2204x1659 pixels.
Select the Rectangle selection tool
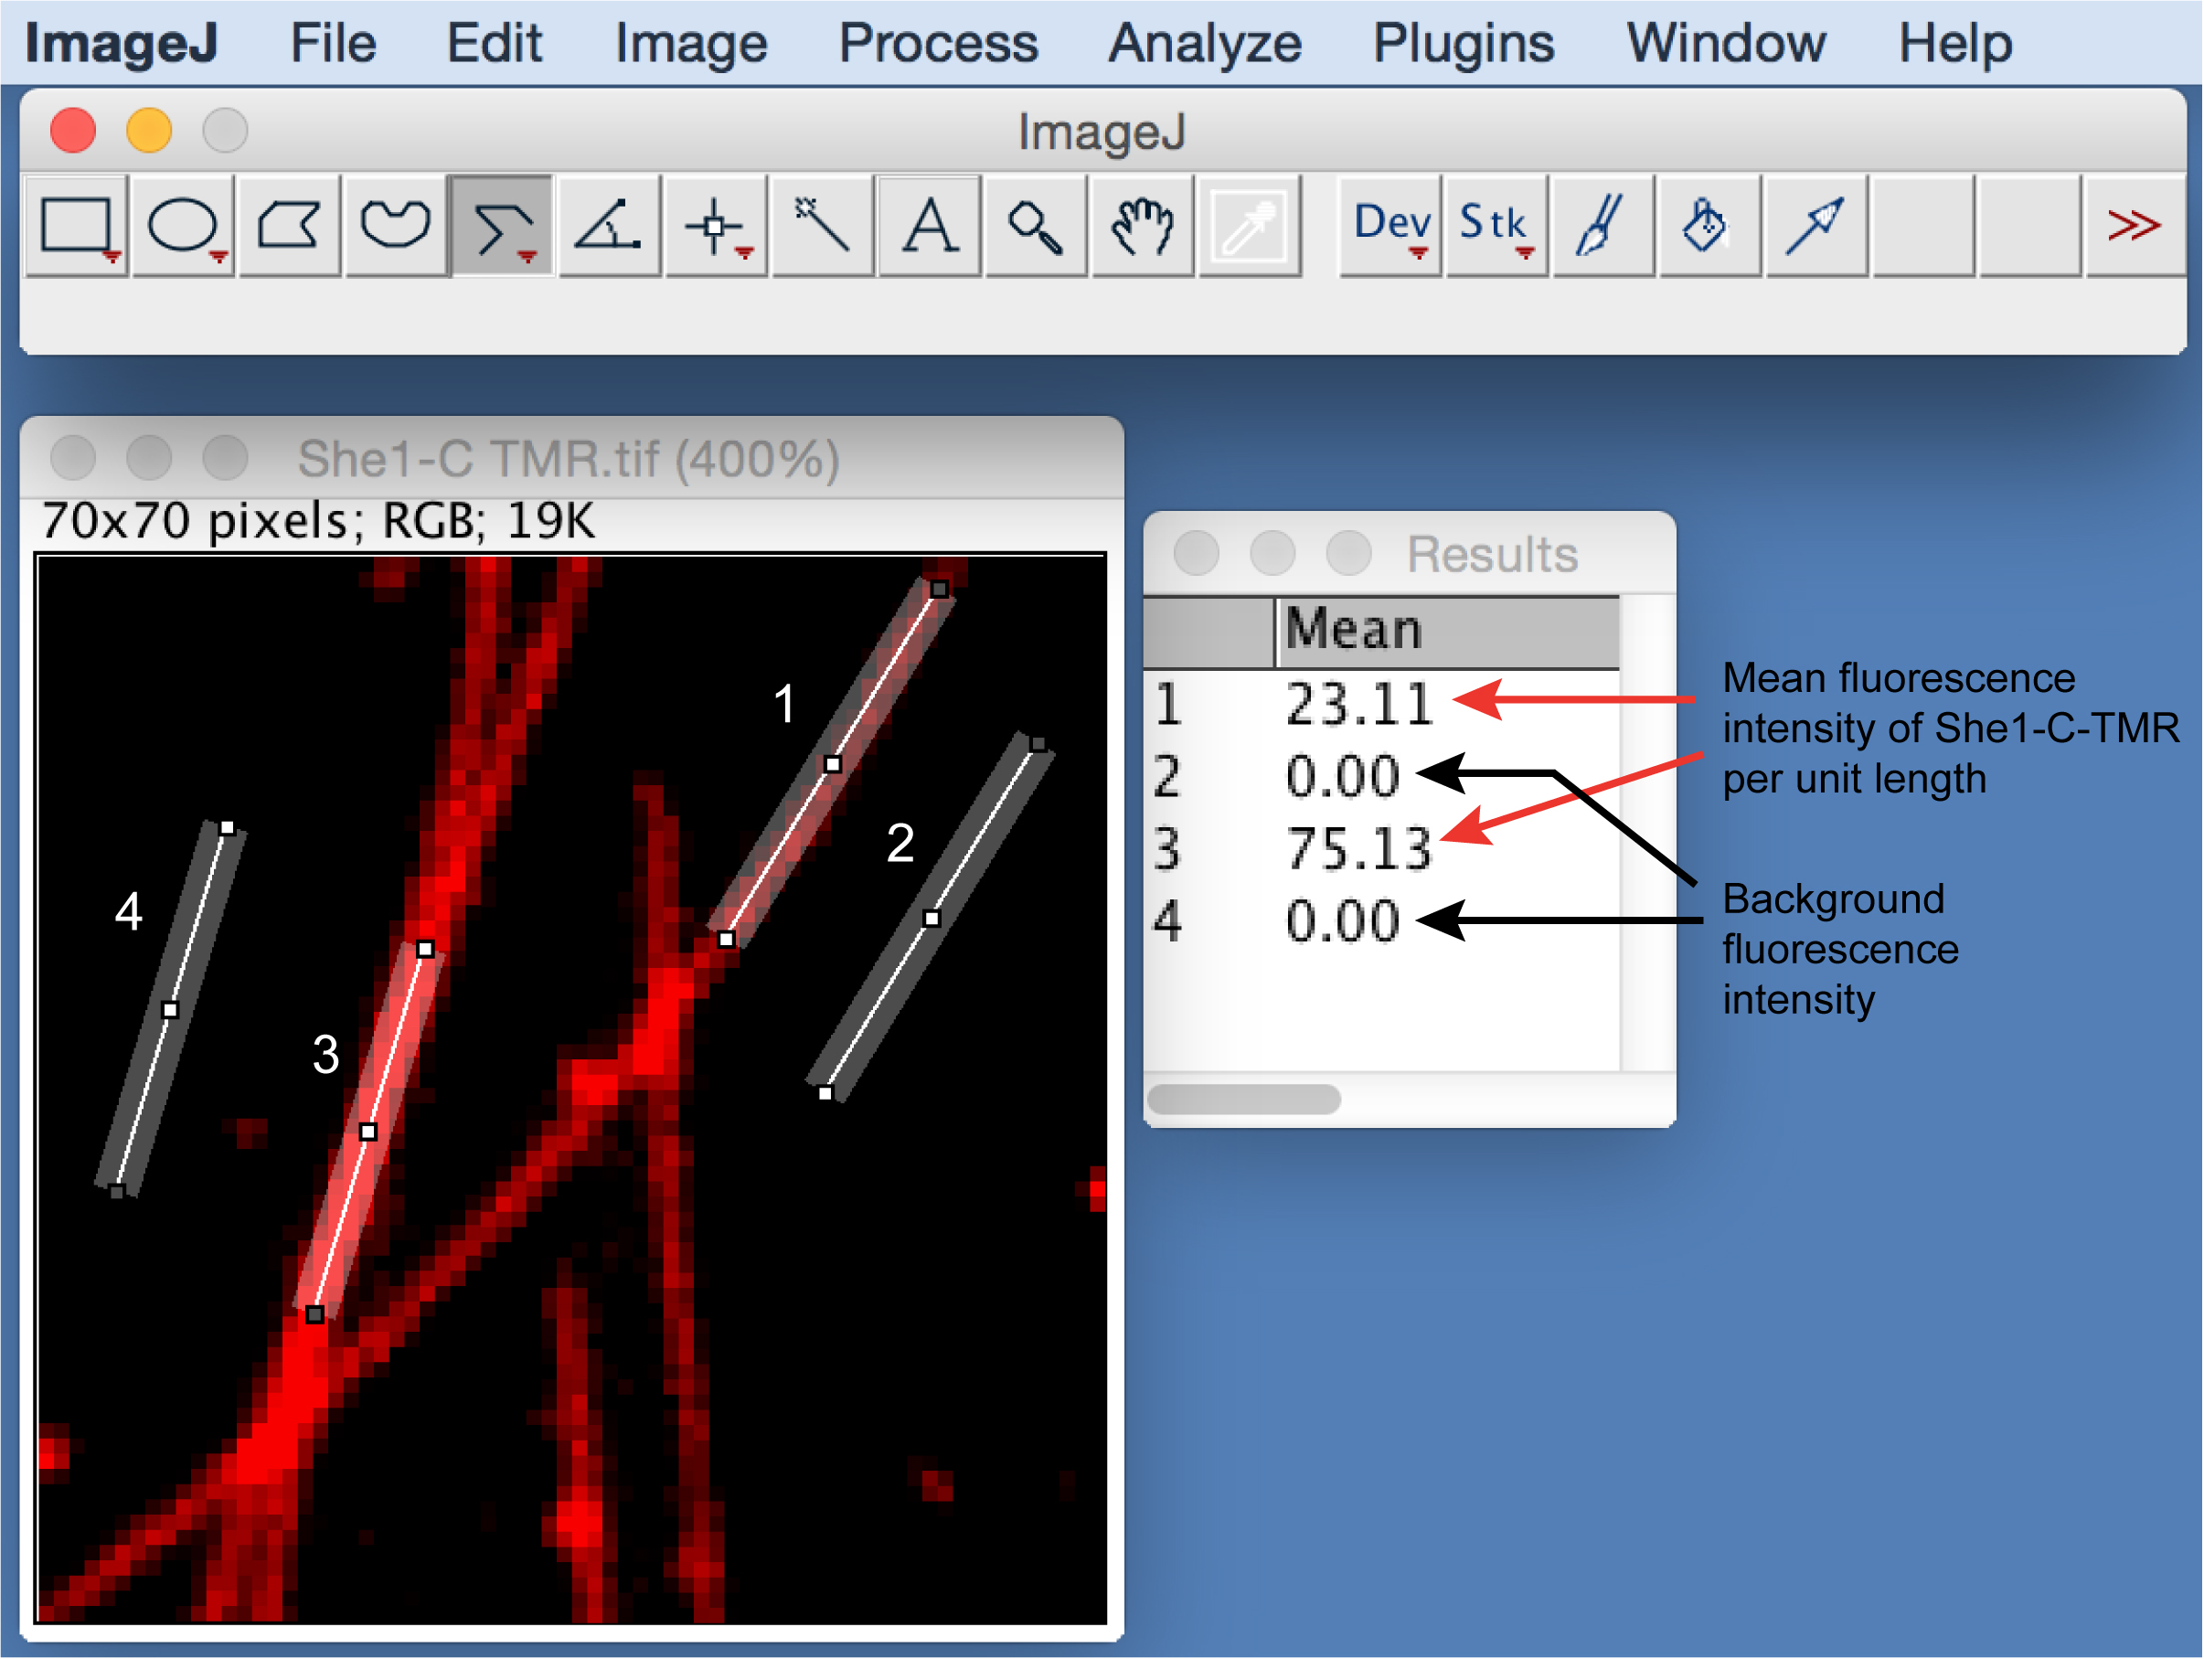coord(78,226)
